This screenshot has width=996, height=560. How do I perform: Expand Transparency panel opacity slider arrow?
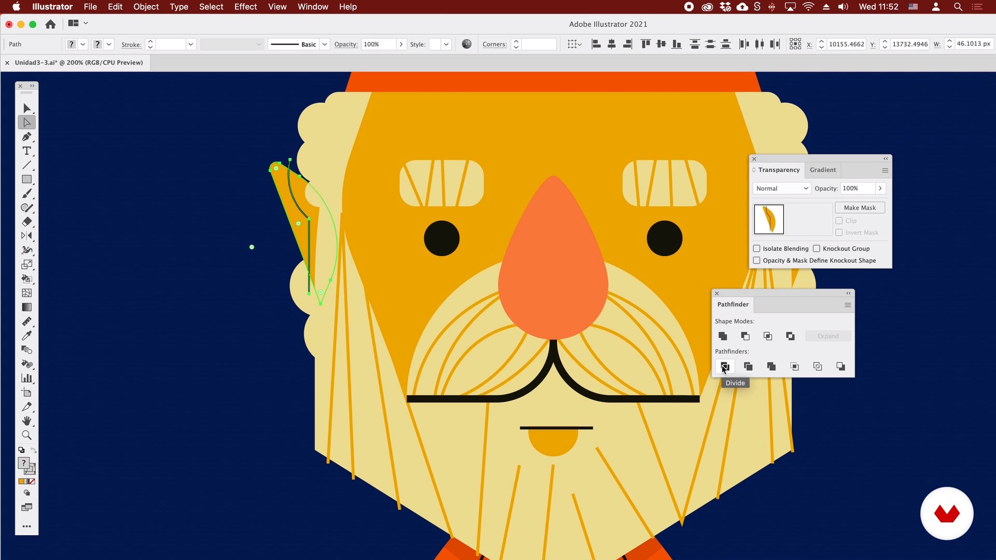coord(880,188)
